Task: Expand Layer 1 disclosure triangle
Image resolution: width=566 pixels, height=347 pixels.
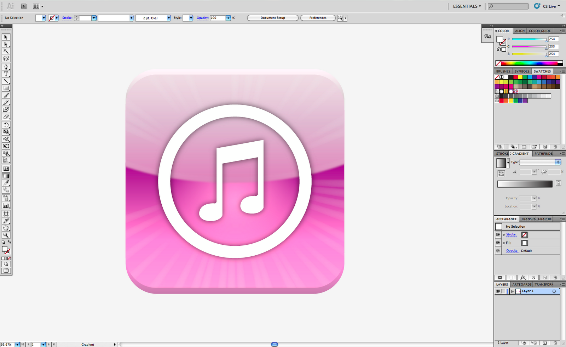Action: [512, 291]
